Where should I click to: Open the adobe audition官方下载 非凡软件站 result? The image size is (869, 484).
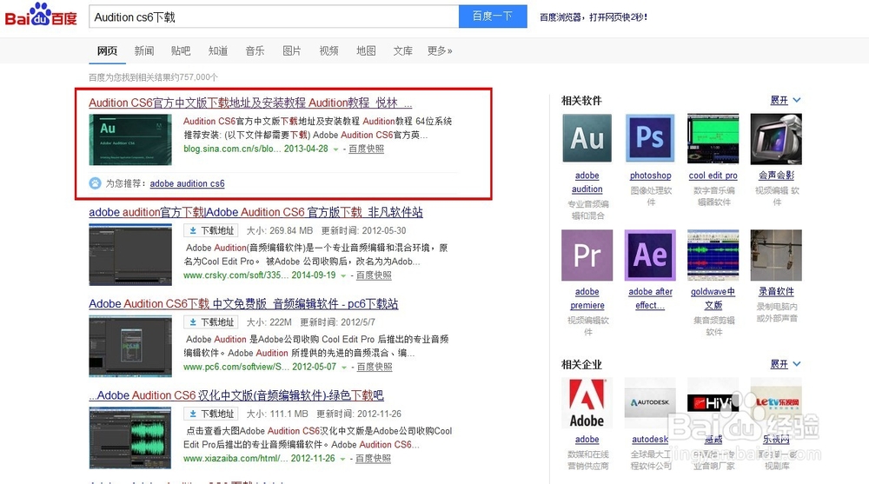pos(255,212)
